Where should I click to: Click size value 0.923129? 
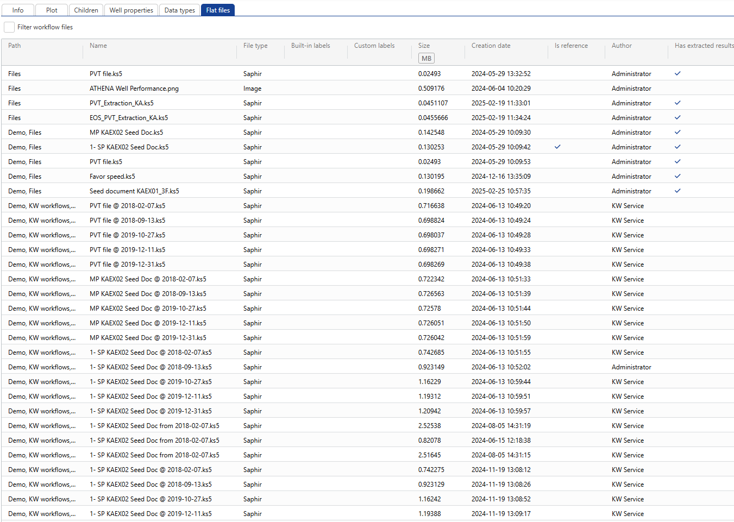431,485
